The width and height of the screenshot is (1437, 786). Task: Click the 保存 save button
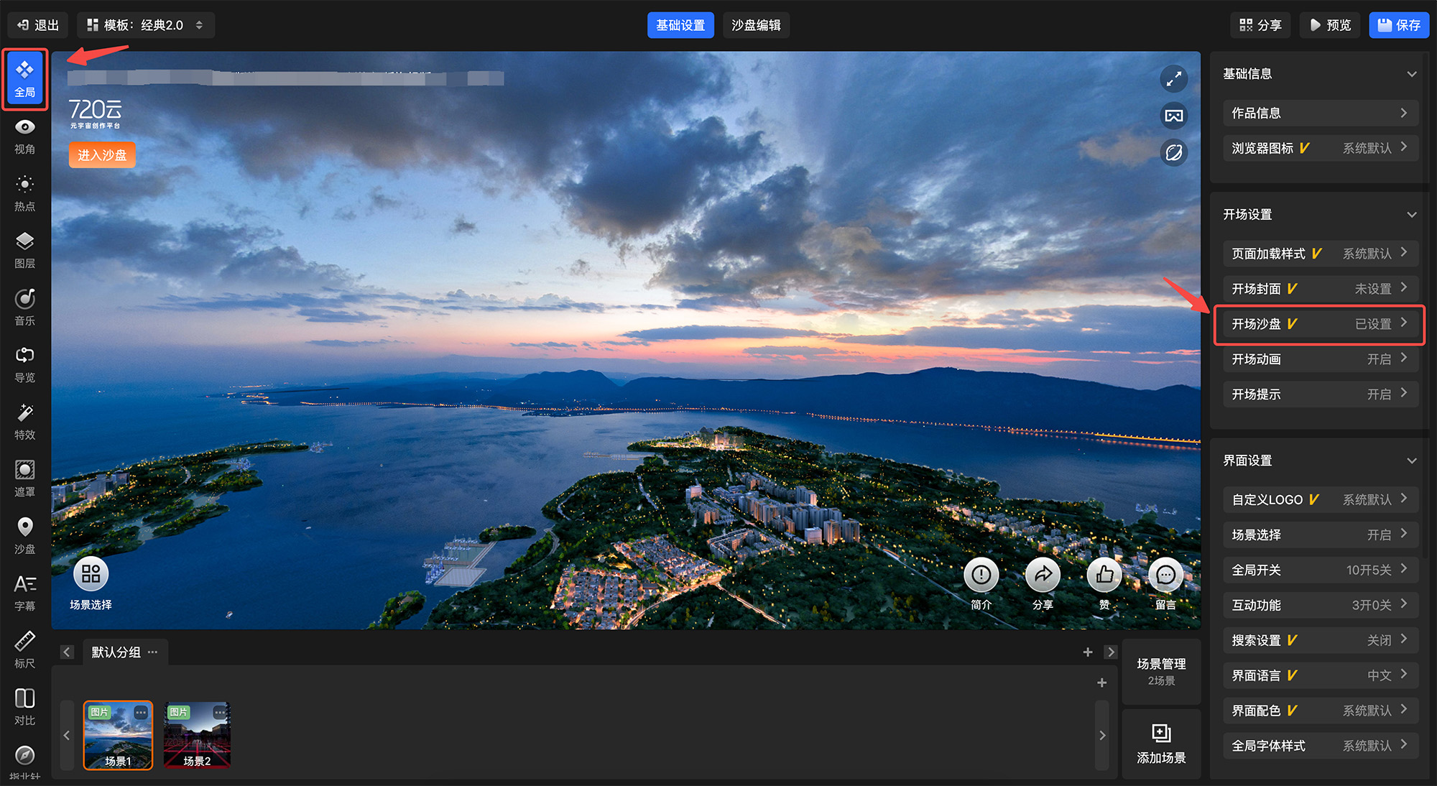[x=1398, y=25]
